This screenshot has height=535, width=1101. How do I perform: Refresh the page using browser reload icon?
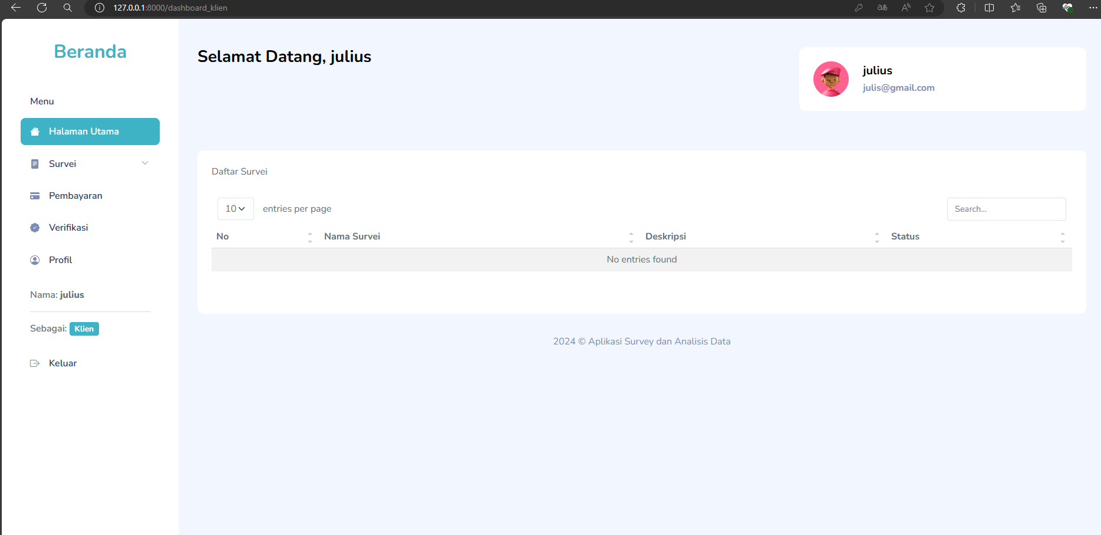pos(42,8)
